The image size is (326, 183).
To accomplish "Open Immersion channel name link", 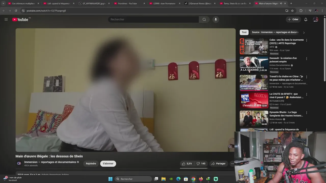I will 50,162.
